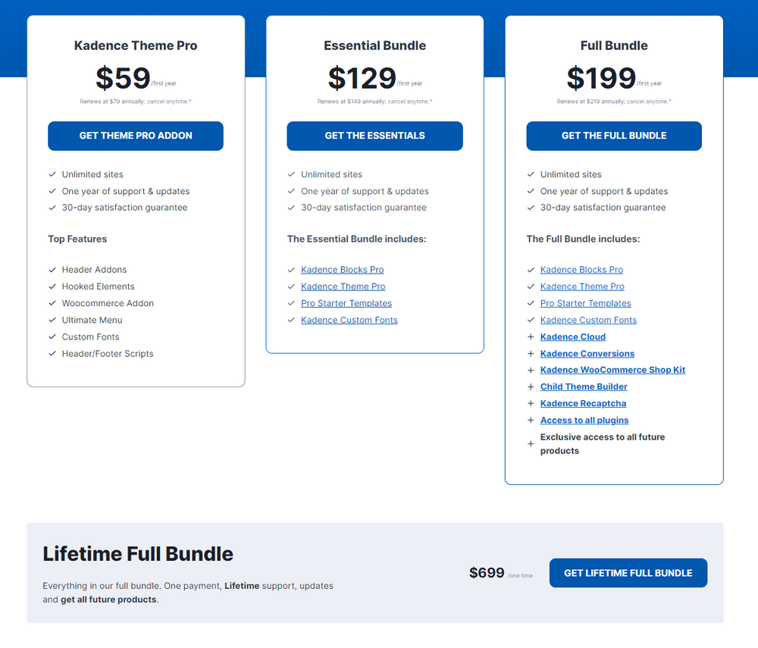Click "Exclusive access to all future products" text
This screenshot has height=648, width=758.
click(603, 443)
